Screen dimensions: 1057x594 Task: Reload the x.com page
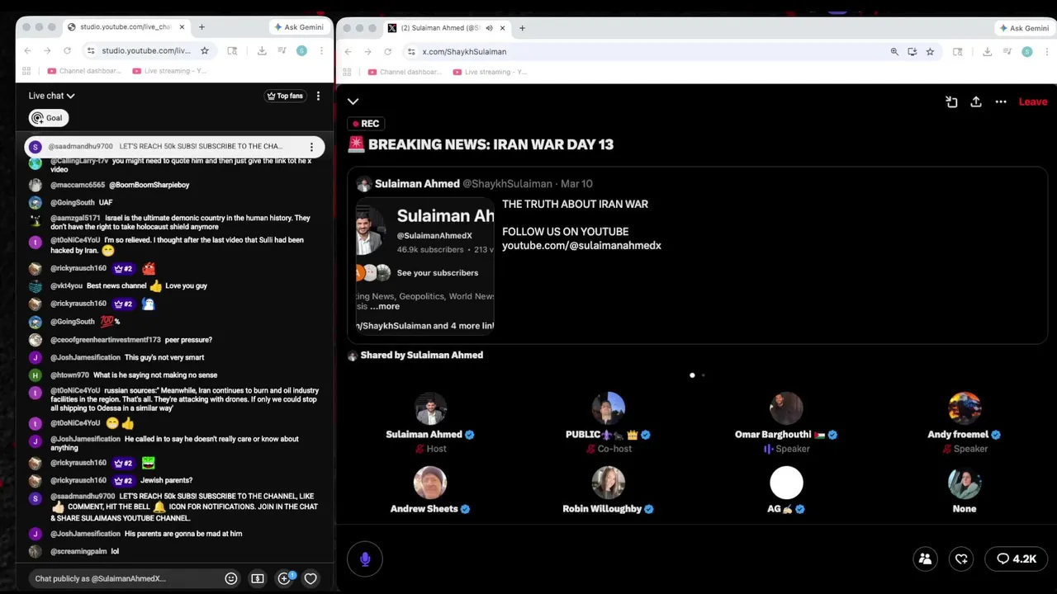tap(387, 51)
